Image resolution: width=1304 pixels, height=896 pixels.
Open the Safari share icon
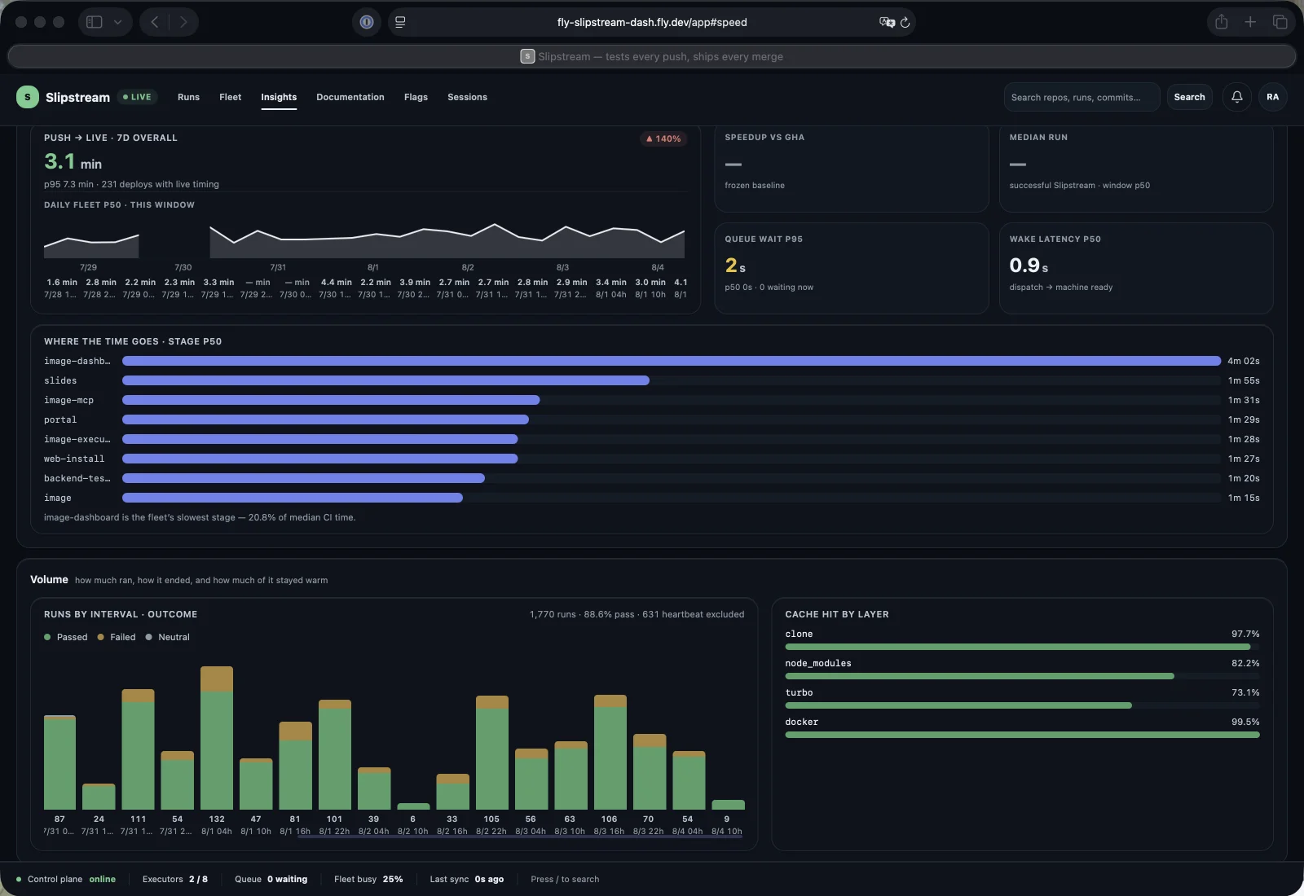[1221, 22]
